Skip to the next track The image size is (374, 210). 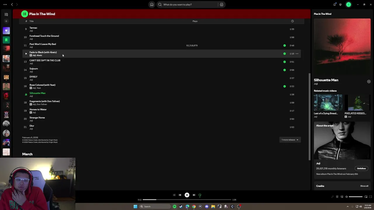pyautogui.click(x=194, y=195)
